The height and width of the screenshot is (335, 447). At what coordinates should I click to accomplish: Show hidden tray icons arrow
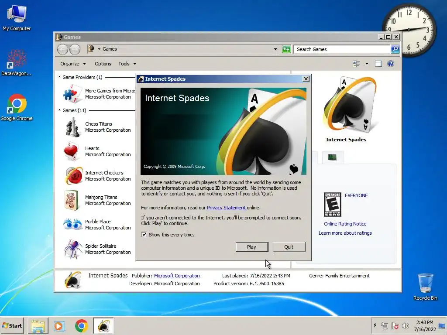(375, 325)
